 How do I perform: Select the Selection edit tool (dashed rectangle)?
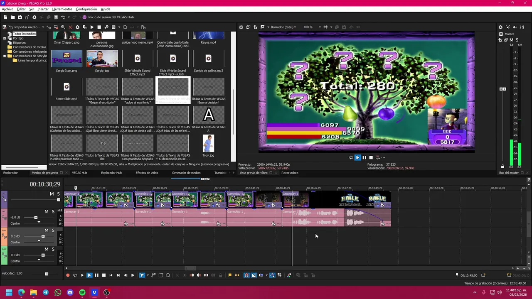161,275
